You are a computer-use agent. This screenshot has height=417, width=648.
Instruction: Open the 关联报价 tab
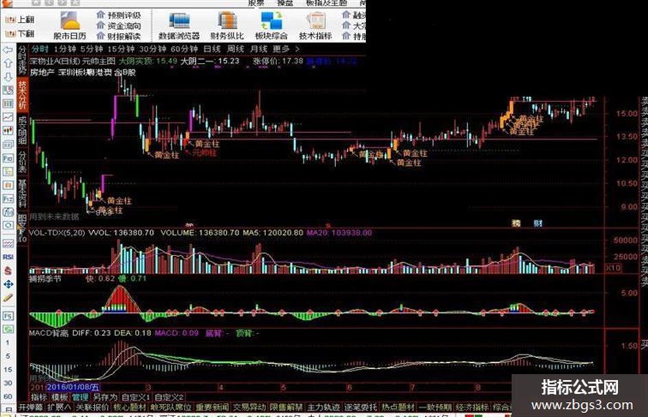point(93,407)
